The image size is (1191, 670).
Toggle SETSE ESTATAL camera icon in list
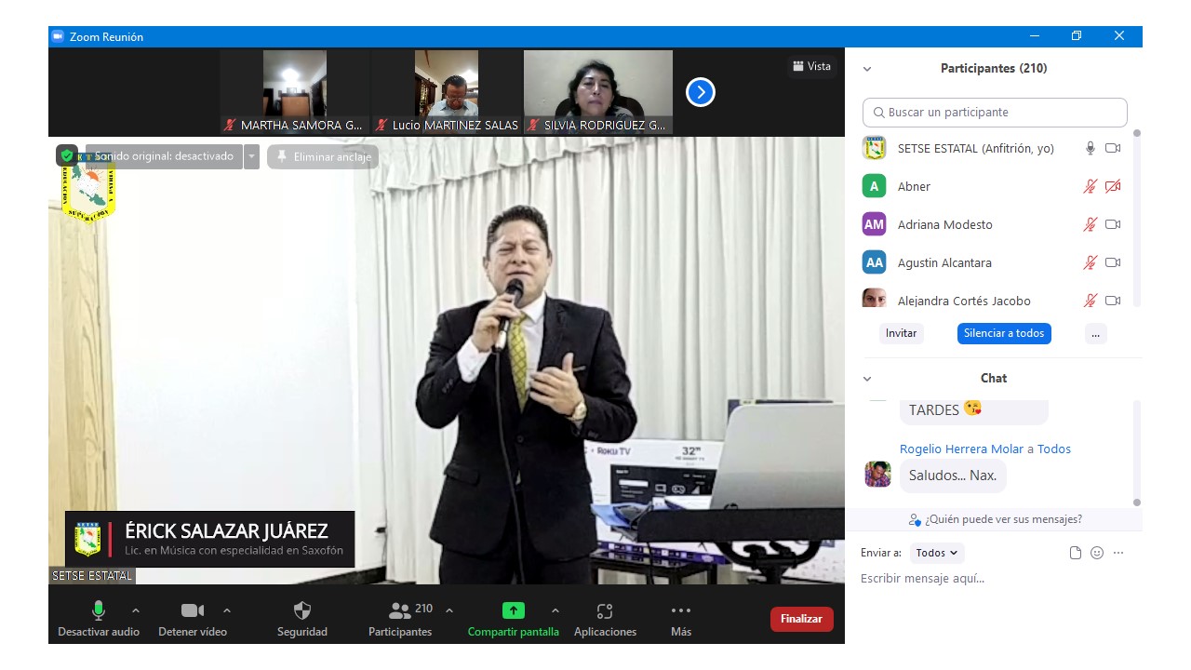click(1113, 148)
